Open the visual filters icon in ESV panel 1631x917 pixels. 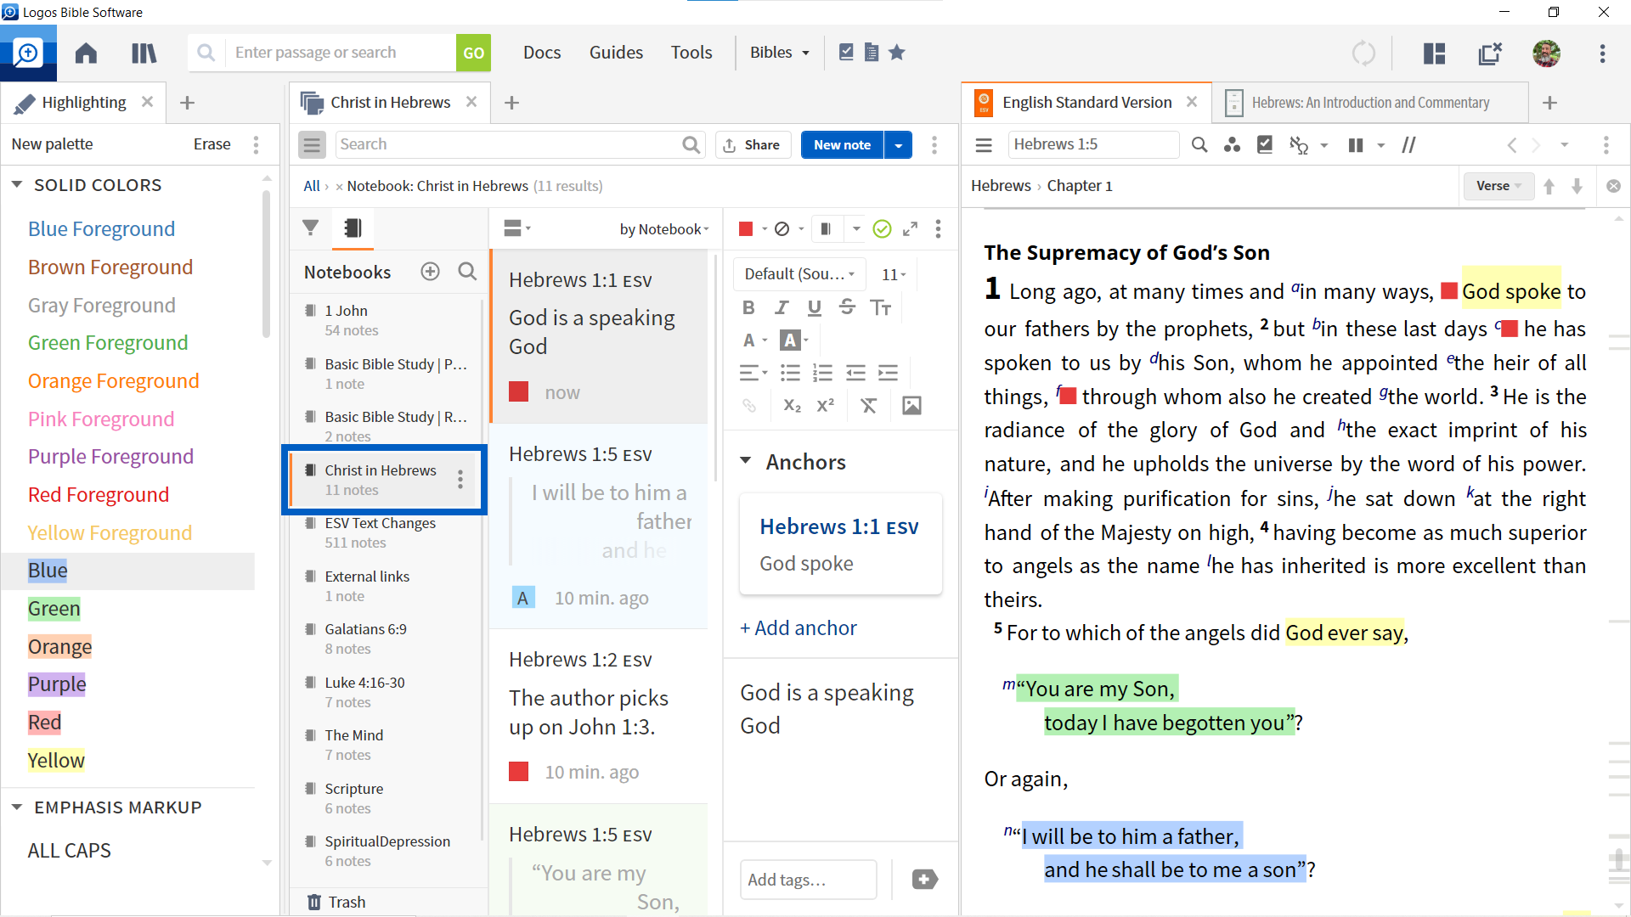click(x=1232, y=145)
